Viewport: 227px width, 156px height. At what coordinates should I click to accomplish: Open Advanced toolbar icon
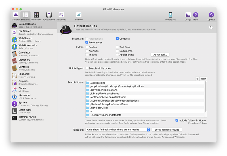tap(61, 15)
